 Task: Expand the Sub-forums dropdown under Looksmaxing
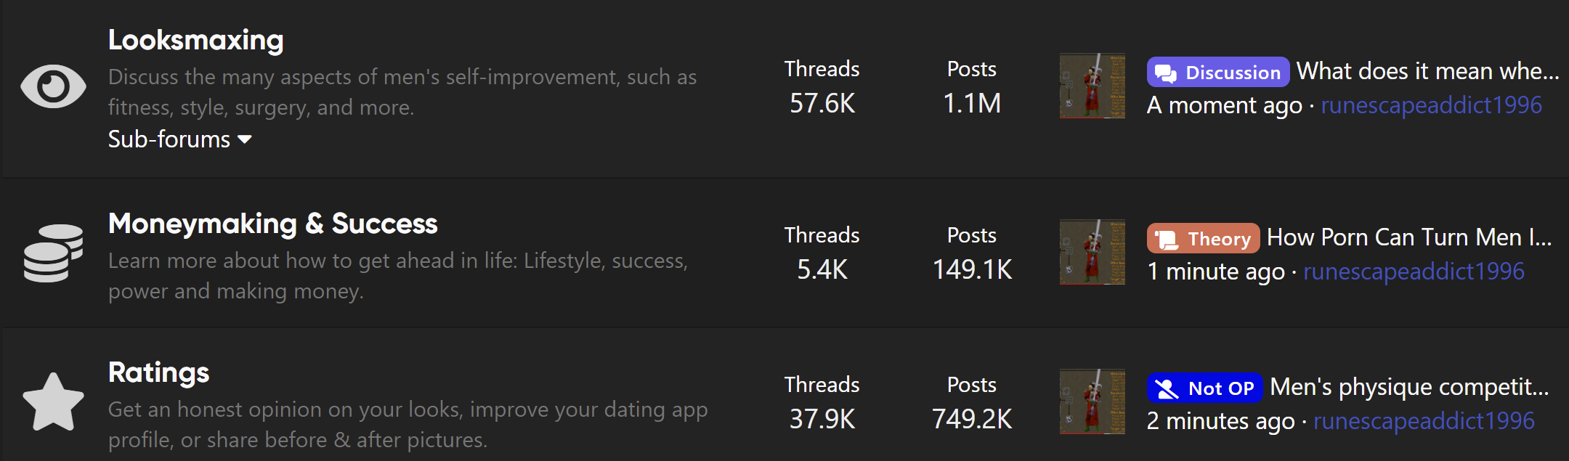[179, 139]
